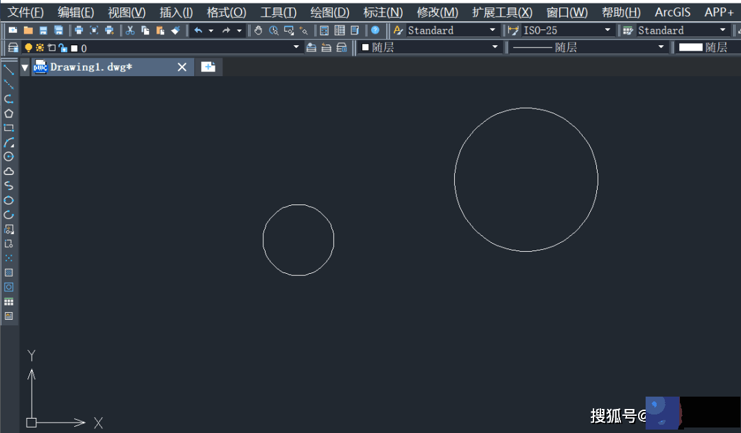Click the Help question mark icon
Screen dimensions: 741x433
click(x=375, y=30)
